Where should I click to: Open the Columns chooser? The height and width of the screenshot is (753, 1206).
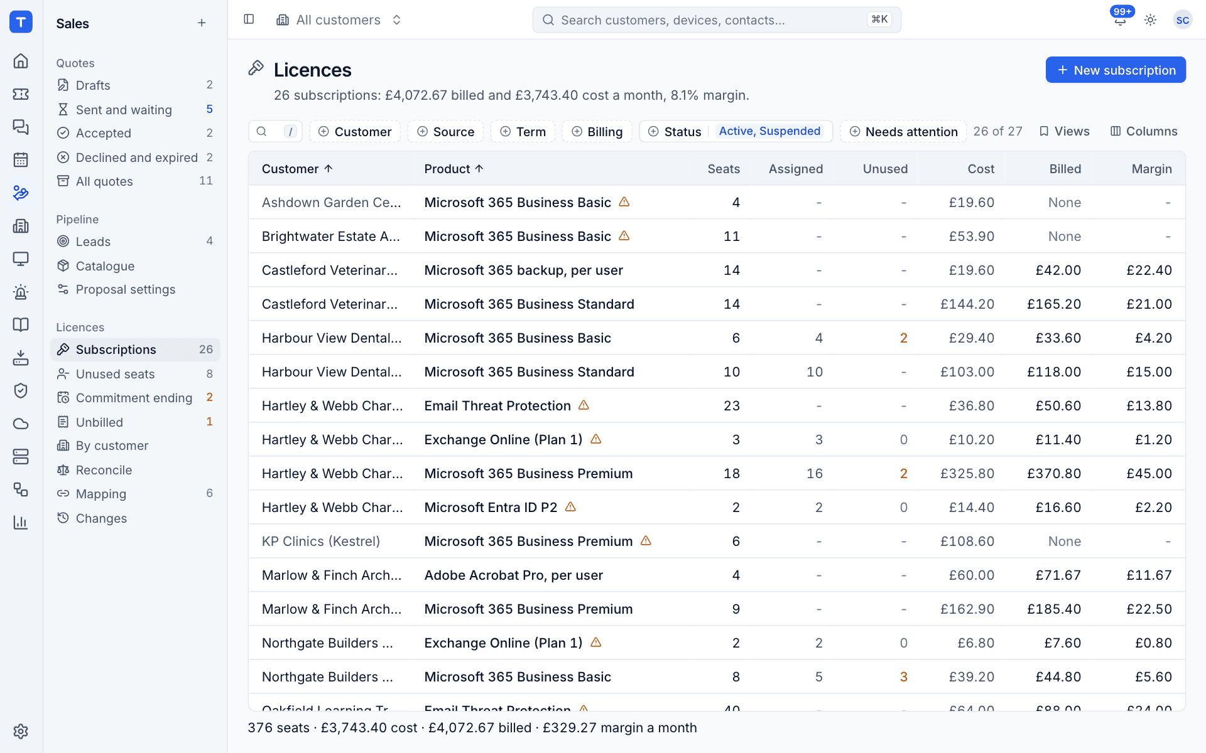pos(1144,131)
